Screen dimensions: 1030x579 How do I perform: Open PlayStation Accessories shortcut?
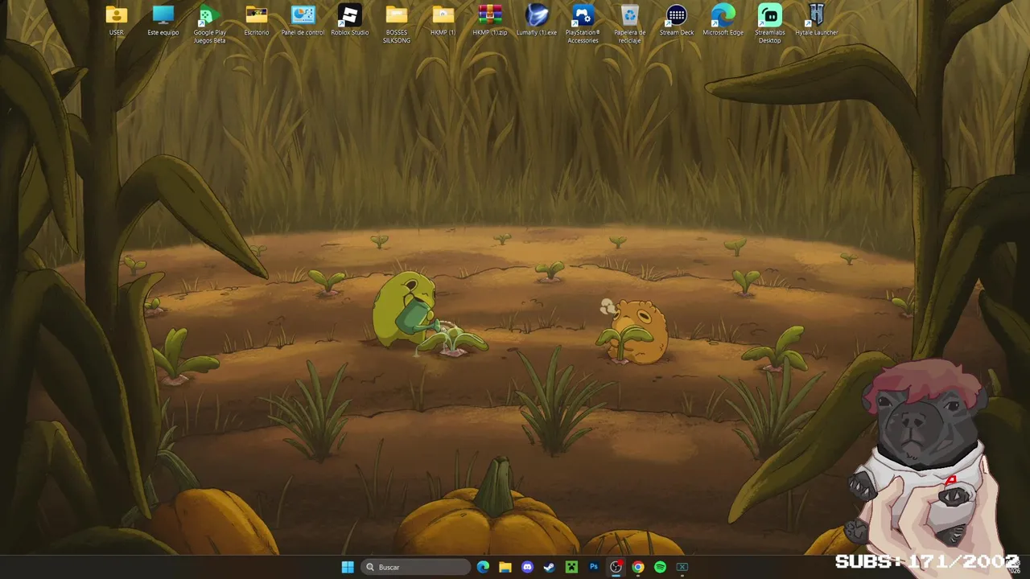583,24
